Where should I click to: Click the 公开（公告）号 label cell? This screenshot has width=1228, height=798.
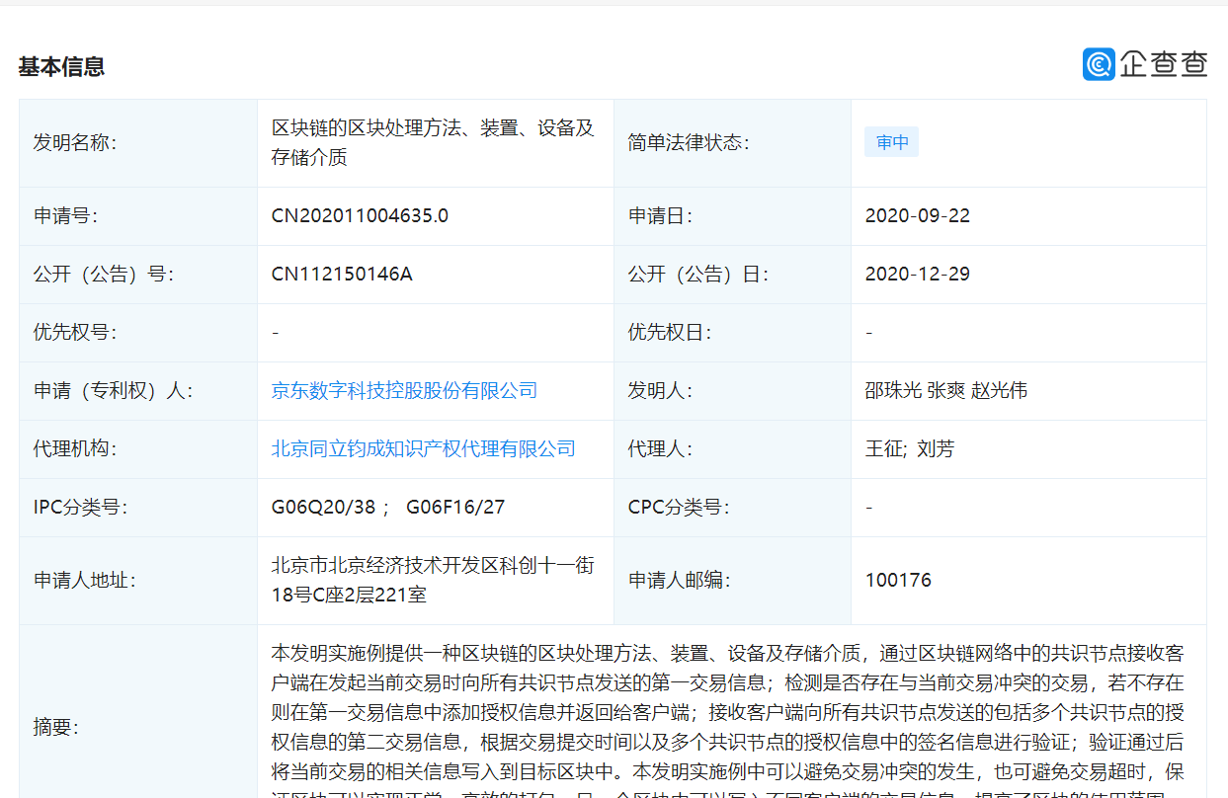click(138, 275)
